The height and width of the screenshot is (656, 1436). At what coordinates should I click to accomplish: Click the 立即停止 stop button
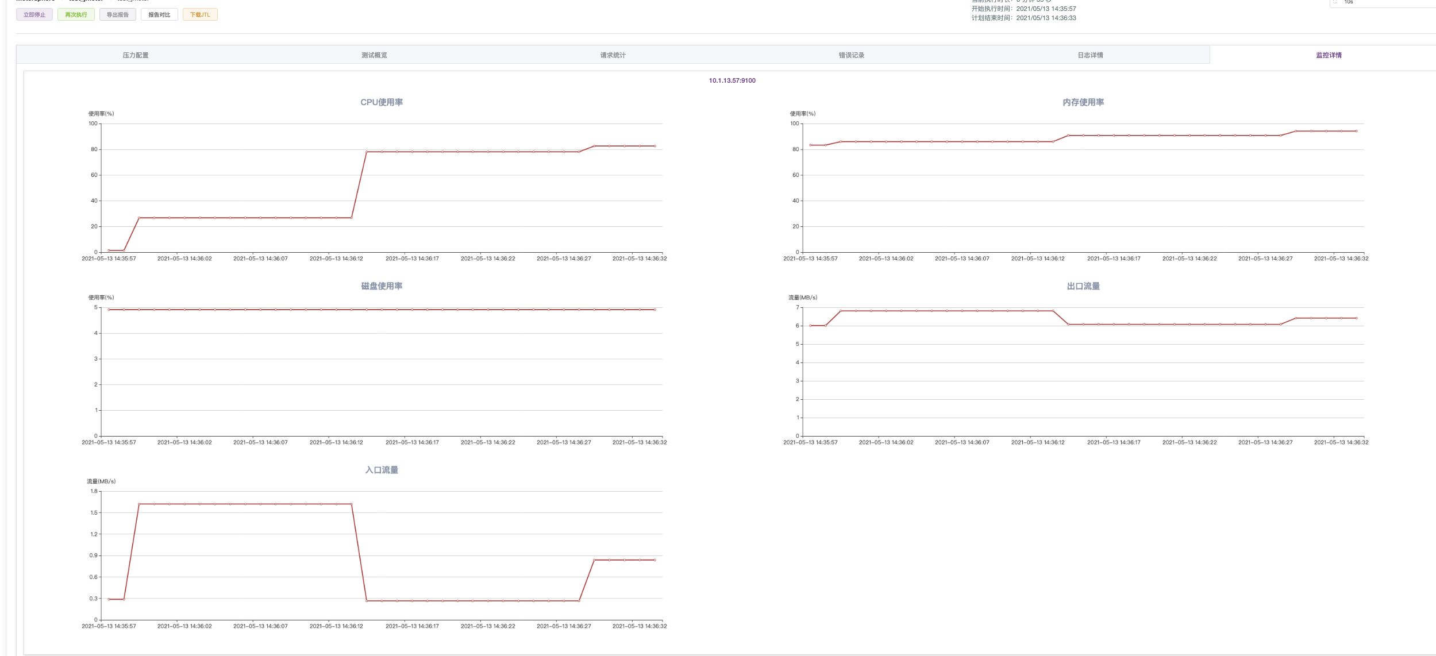coord(34,15)
